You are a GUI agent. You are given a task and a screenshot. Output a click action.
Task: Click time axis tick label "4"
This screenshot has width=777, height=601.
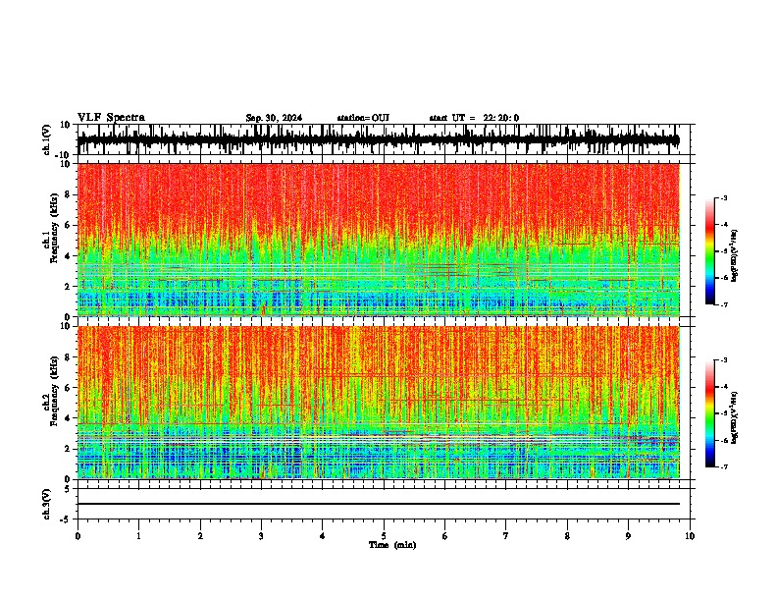[323, 536]
